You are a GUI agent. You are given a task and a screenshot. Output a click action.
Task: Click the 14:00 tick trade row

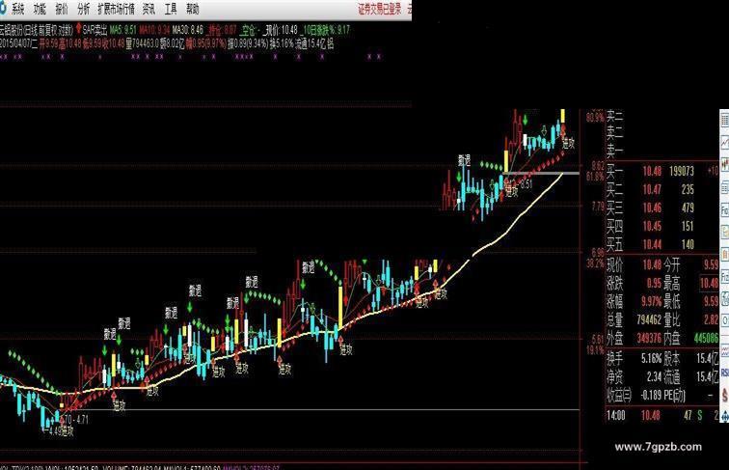(662, 416)
